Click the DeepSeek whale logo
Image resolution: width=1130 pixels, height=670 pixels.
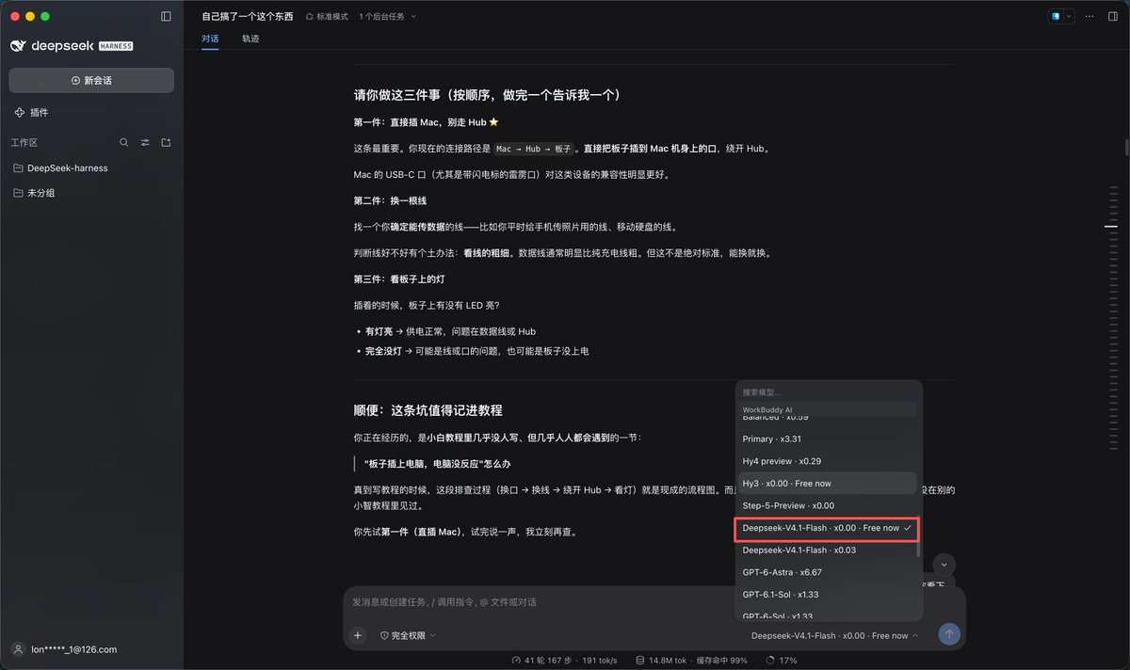tap(18, 45)
